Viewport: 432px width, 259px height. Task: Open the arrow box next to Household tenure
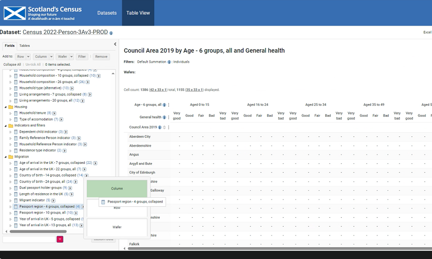coord(54,113)
